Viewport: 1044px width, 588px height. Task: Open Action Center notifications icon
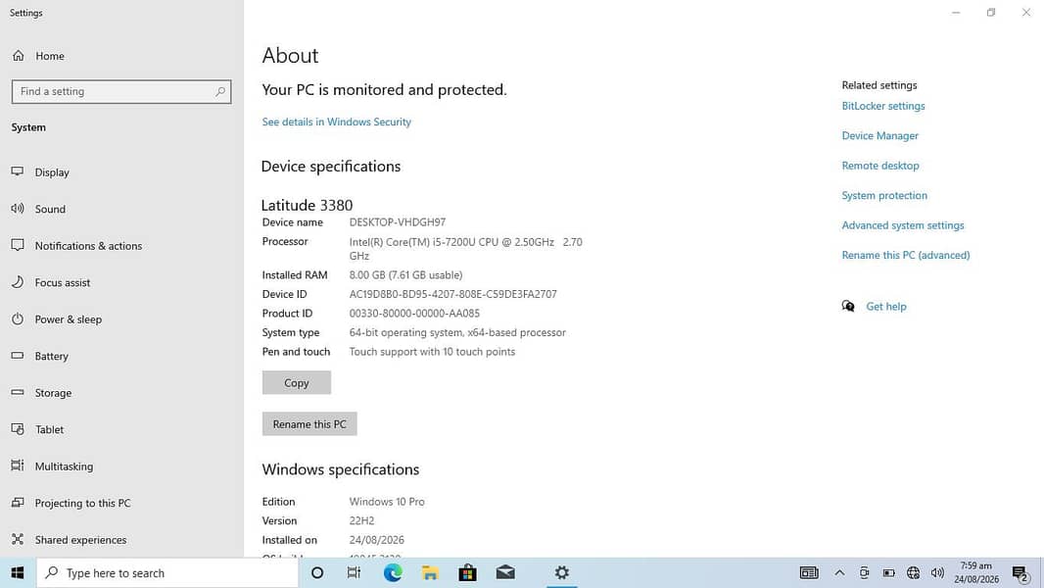pos(1020,572)
